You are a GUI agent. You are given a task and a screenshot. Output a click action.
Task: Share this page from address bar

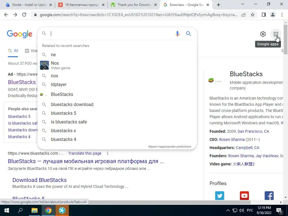[244, 15]
